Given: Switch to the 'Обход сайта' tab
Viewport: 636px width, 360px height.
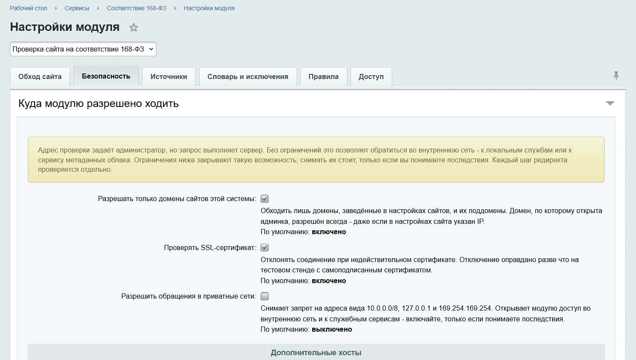Looking at the screenshot, I should pos(40,77).
